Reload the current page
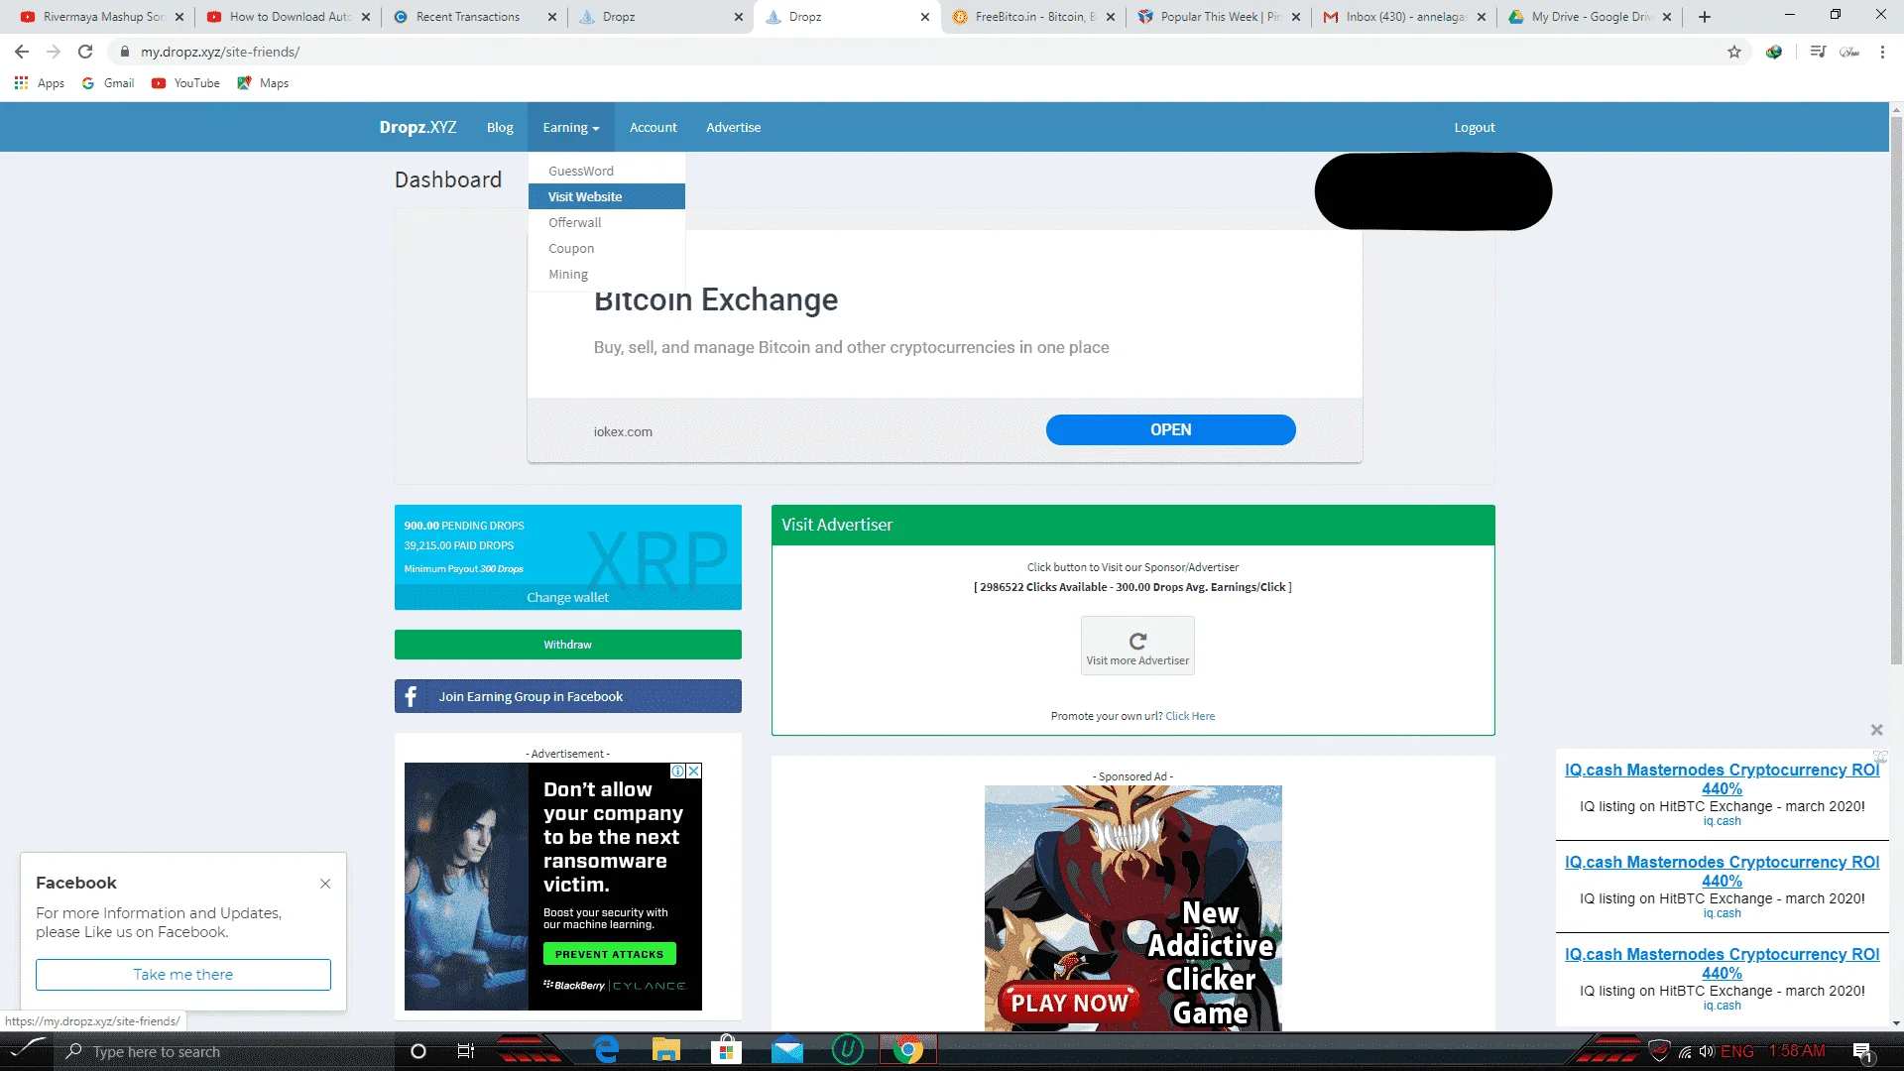The height and width of the screenshot is (1071, 1904). point(85,52)
